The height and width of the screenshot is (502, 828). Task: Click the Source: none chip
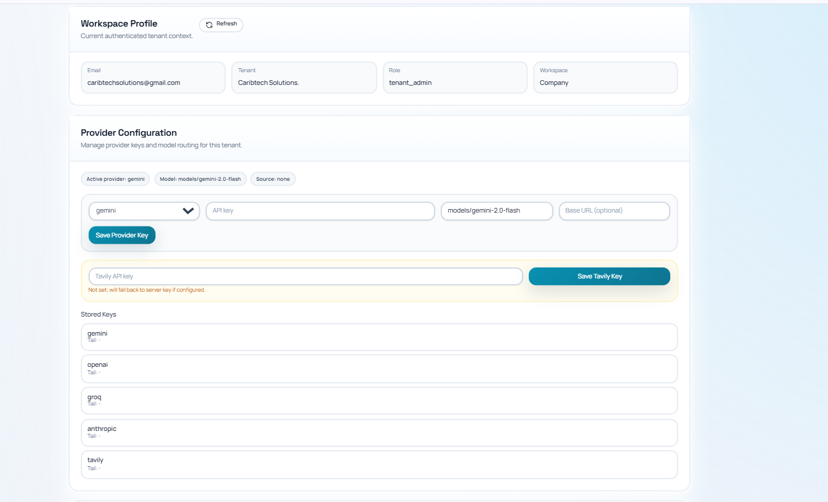point(273,179)
